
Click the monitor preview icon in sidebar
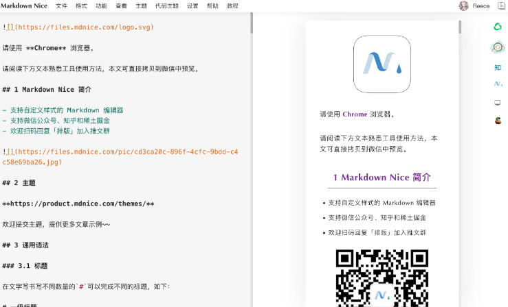point(497,103)
